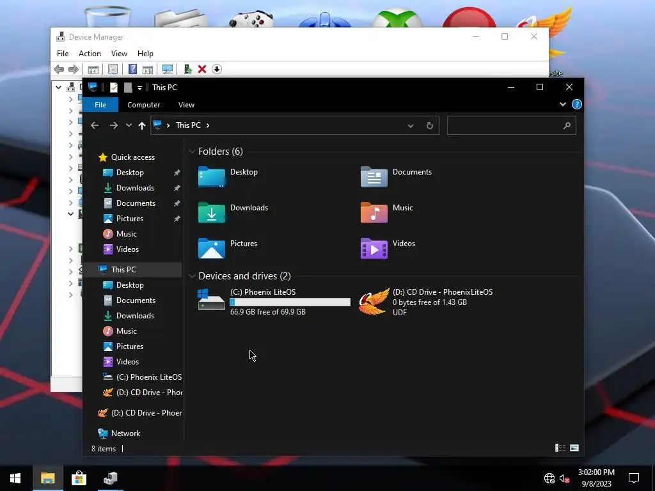Click the Disable device down-arrow icon
Image resolution: width=655 pixels, height=491 pixels.
[217, 69]
